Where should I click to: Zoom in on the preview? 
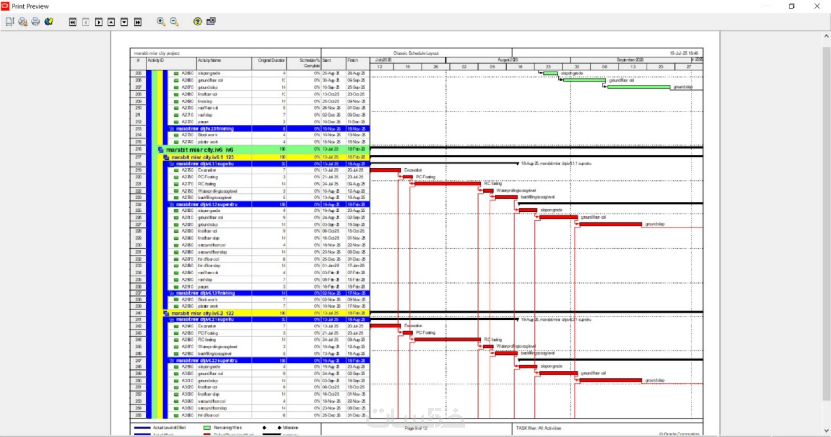click(161, 22)
